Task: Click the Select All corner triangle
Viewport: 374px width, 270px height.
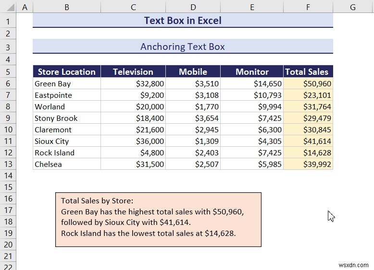Action: pos(11,8)
